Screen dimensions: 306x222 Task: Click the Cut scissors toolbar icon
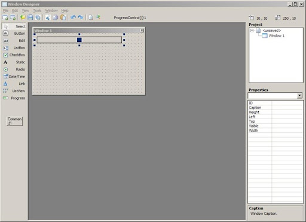click(x=48, y=17)
